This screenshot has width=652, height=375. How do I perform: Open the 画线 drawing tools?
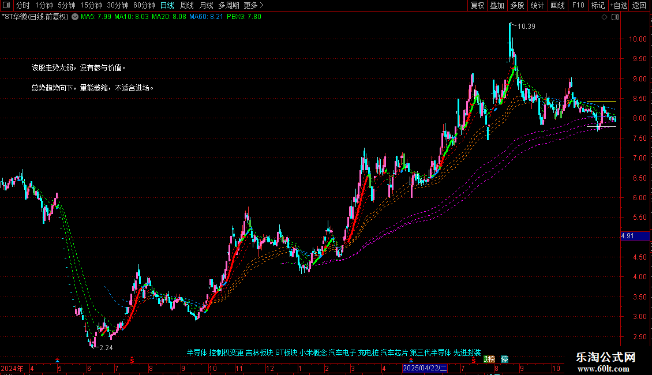coord(557,5)
